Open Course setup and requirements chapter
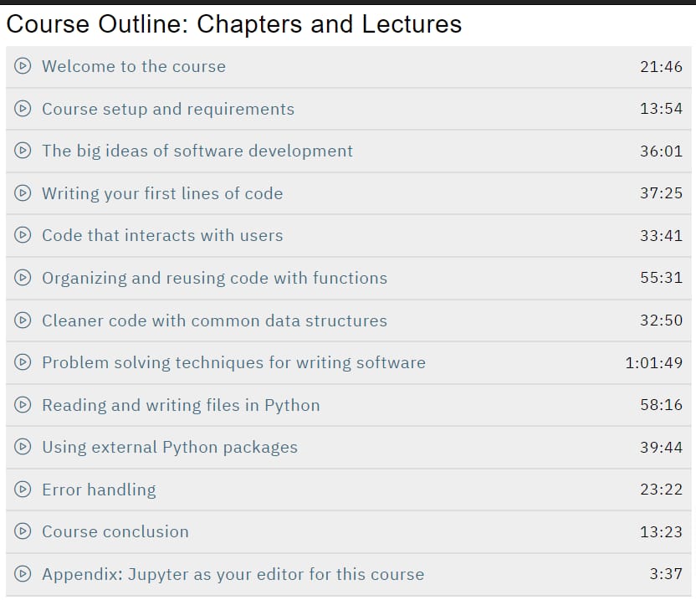The height and width of the screenshot is (600, 696). click(x=168, y=109)
